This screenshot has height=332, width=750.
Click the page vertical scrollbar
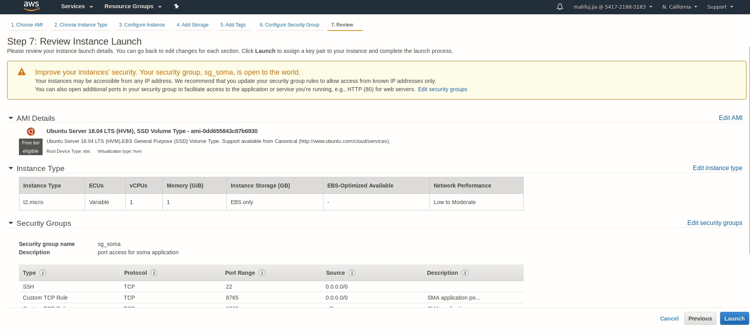[x=749, y=150]
